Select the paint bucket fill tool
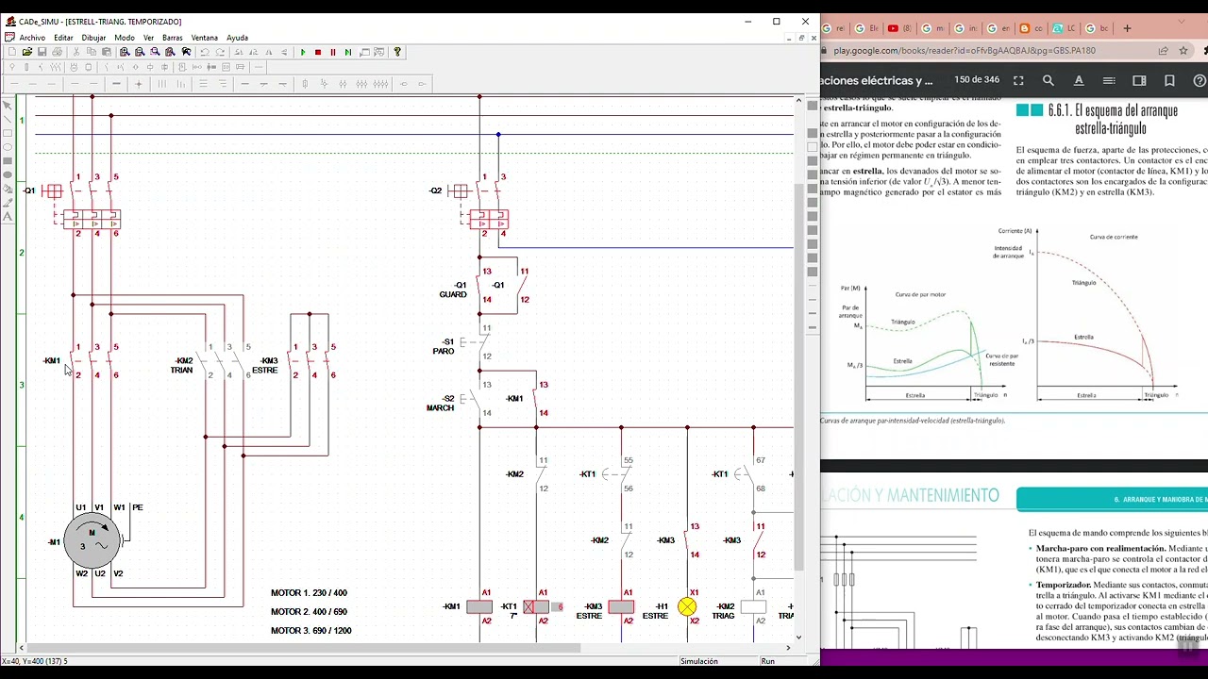Viewport: 1208px width, 679px height. (x=8, y=189)
